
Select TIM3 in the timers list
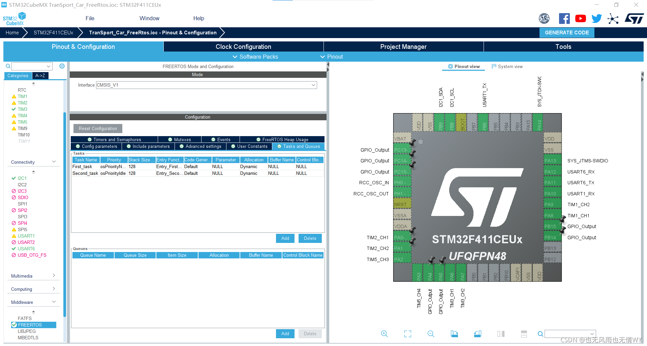[x=22, y=109]
